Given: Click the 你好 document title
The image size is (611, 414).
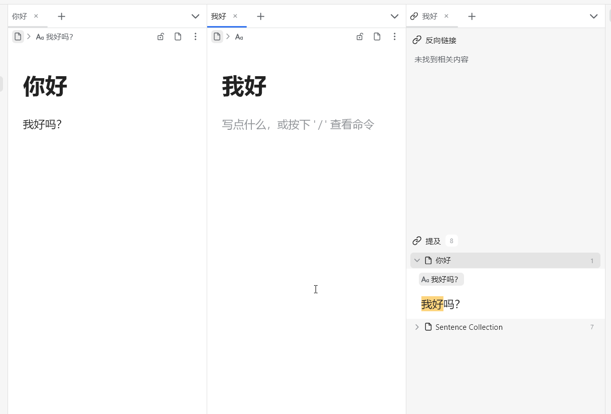Looking at the screenshot, I should coord(45,86).
